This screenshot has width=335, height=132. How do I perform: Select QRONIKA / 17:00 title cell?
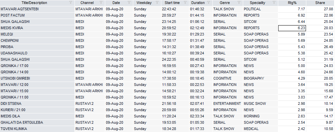[37, 66]
